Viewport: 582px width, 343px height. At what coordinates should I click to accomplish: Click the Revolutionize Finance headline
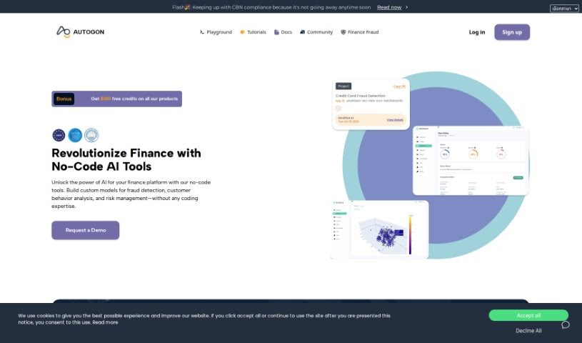click(126, 160)
